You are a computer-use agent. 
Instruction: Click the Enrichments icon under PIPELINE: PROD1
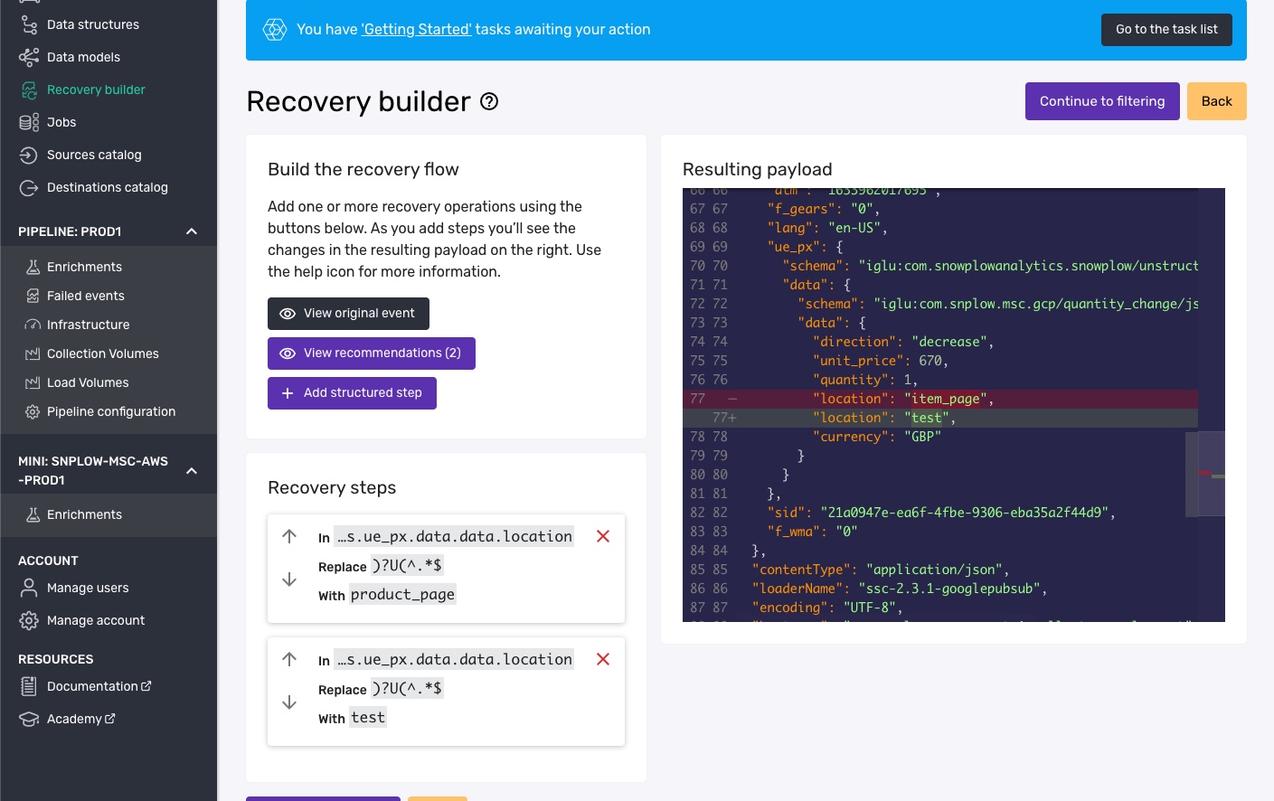[x=33, y=267]
